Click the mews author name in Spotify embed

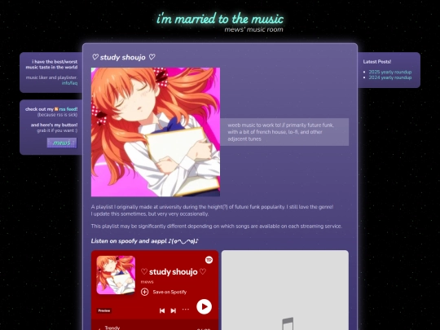pos(147,282)
